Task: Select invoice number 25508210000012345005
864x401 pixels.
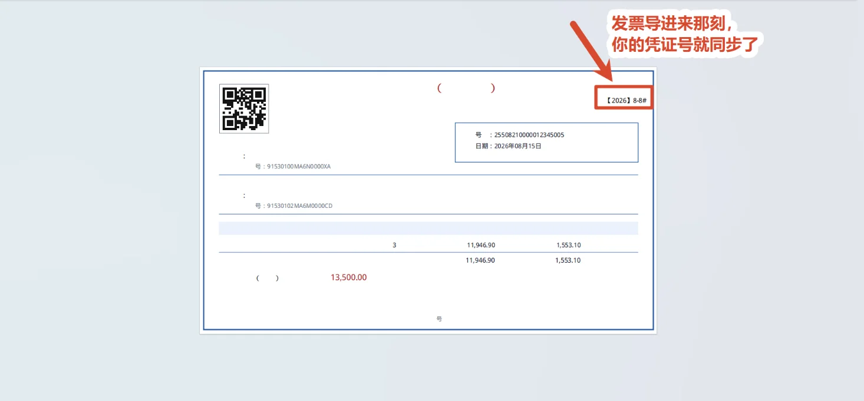Action: pos(529,135)
